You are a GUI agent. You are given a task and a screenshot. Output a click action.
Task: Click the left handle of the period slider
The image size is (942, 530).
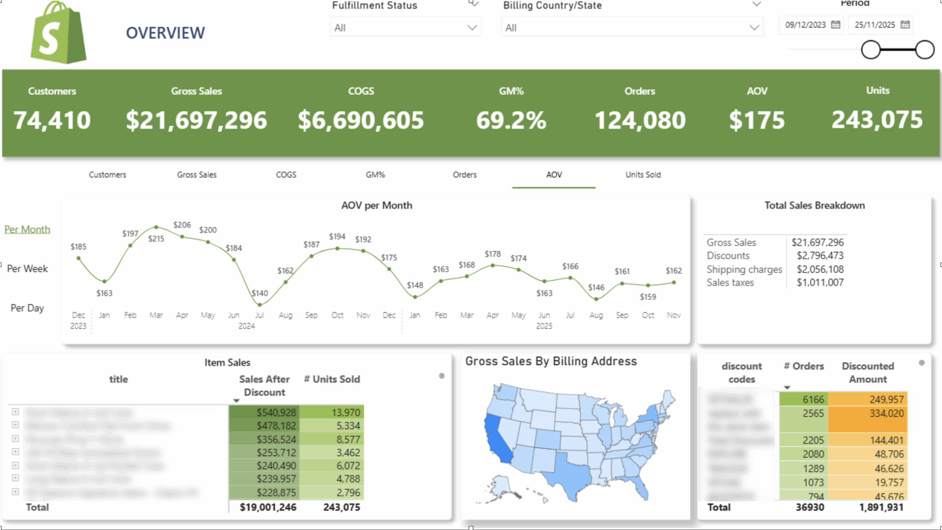click(871, 50)
